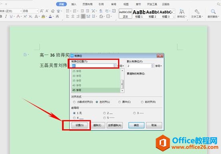Open the 引用 ribbon tab
This screenshot has width=221, height=154.
coord(101,4)
